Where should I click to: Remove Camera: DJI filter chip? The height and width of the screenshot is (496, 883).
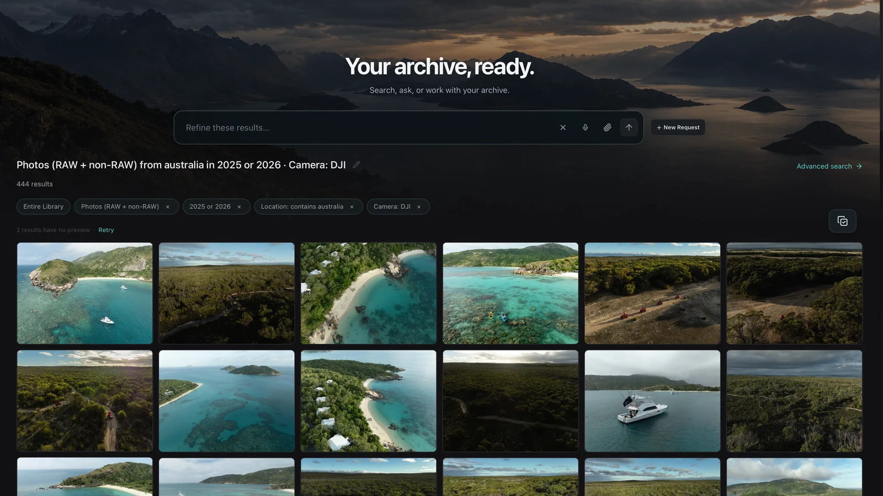pyautogui.click(x=419, y=207)
